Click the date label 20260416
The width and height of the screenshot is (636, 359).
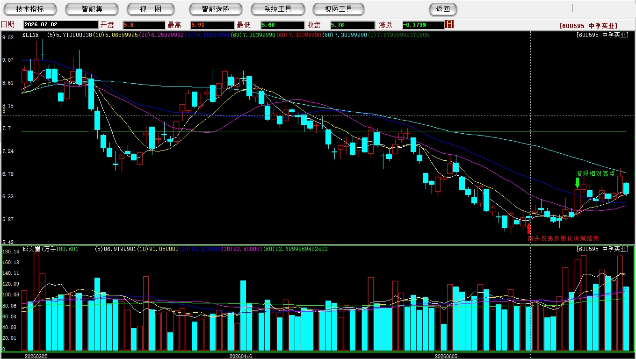pos(241,356)
